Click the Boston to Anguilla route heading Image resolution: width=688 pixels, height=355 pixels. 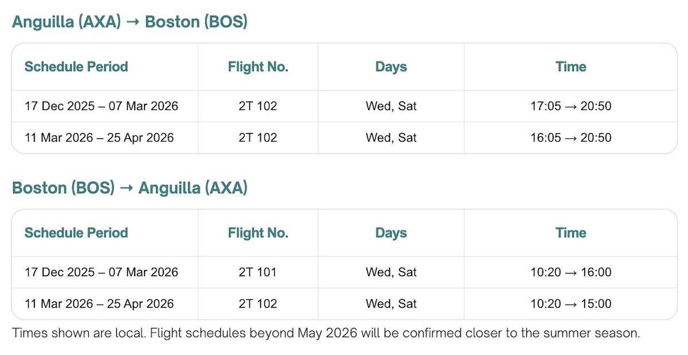130,188
